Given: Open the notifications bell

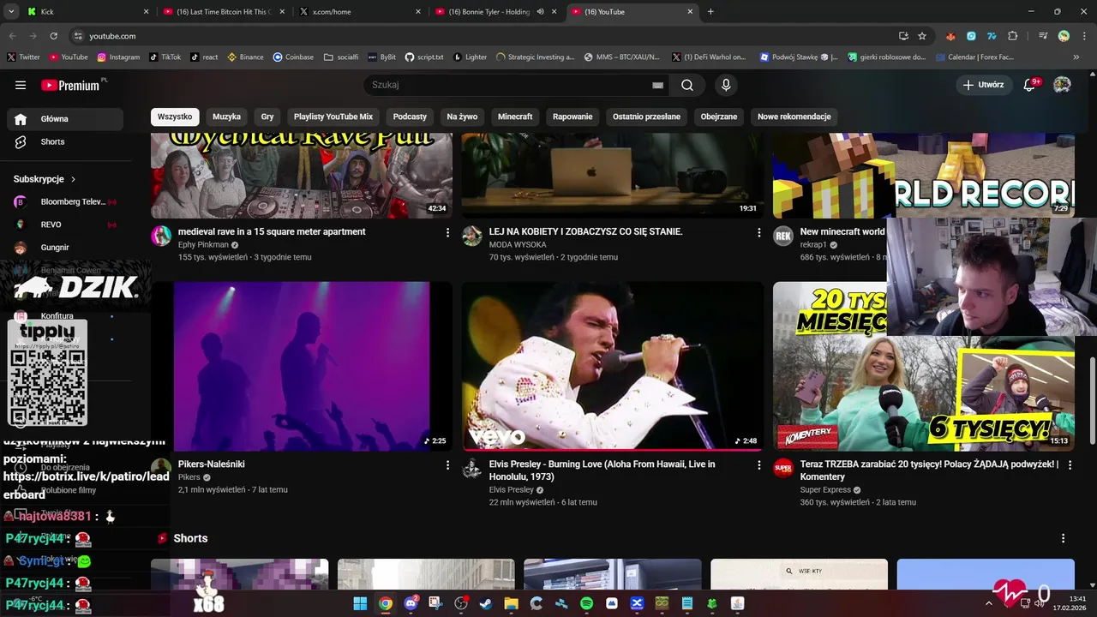Looking at the screenshot, I should 1030,85.
